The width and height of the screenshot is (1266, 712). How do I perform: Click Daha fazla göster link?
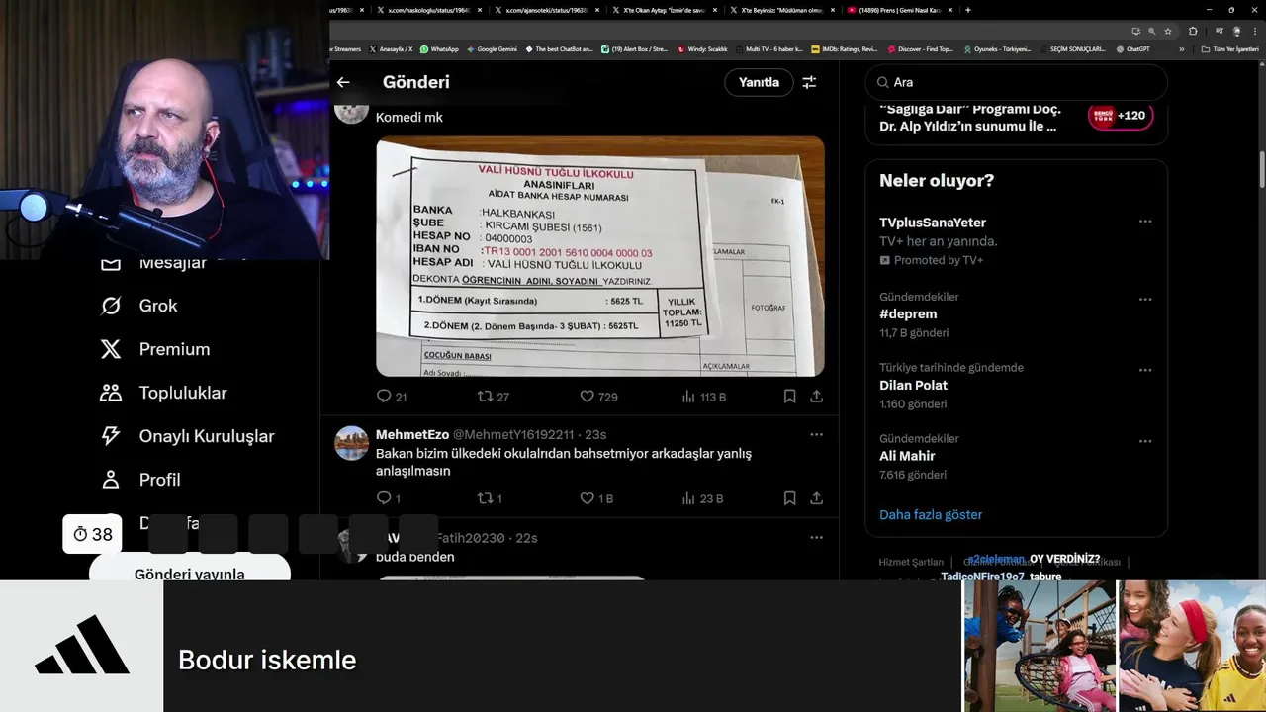931,514
